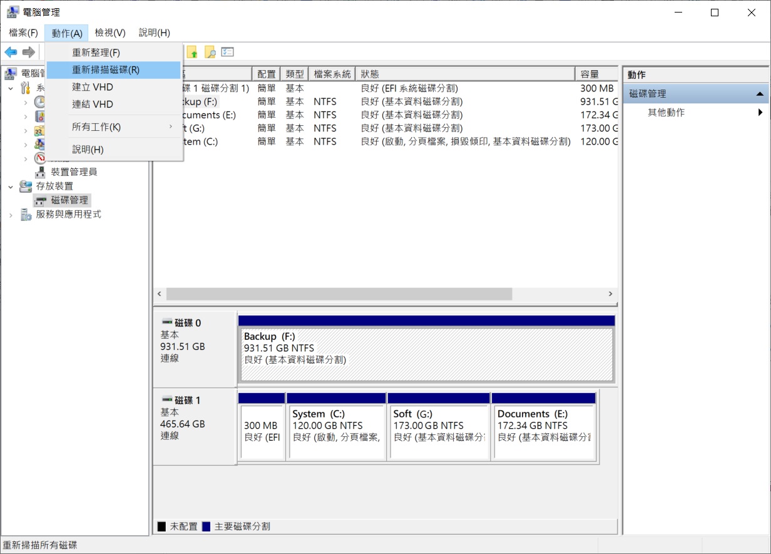This screenshot has height=554, width=771.
Task: Click the horizontal scrollbar right arrow
Action: click(610, 294)
